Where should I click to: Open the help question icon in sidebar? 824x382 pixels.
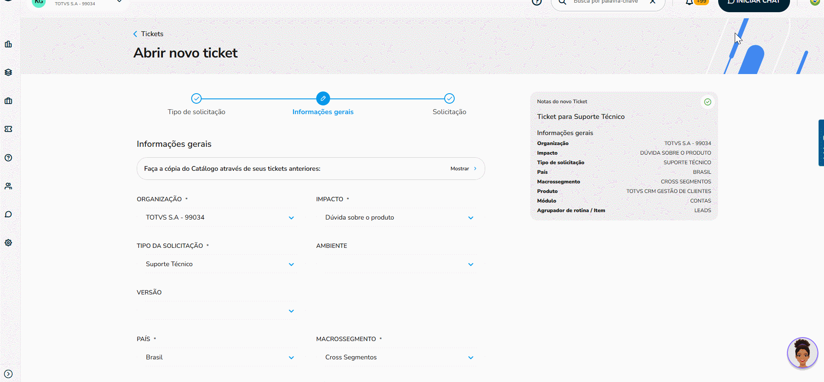pos(8,158)
